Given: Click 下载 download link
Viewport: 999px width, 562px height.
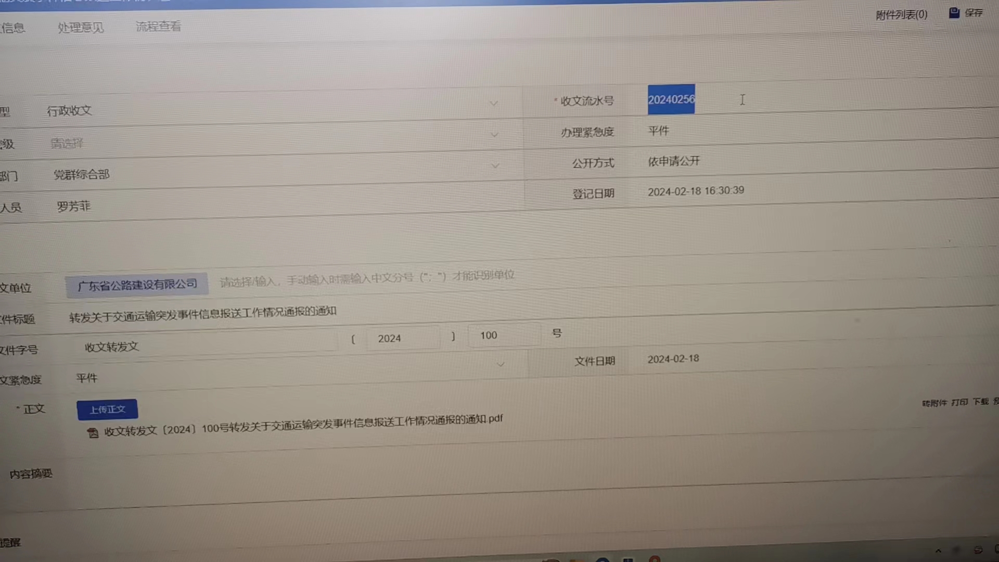Looking at the screenshot, I should (981, 402).
